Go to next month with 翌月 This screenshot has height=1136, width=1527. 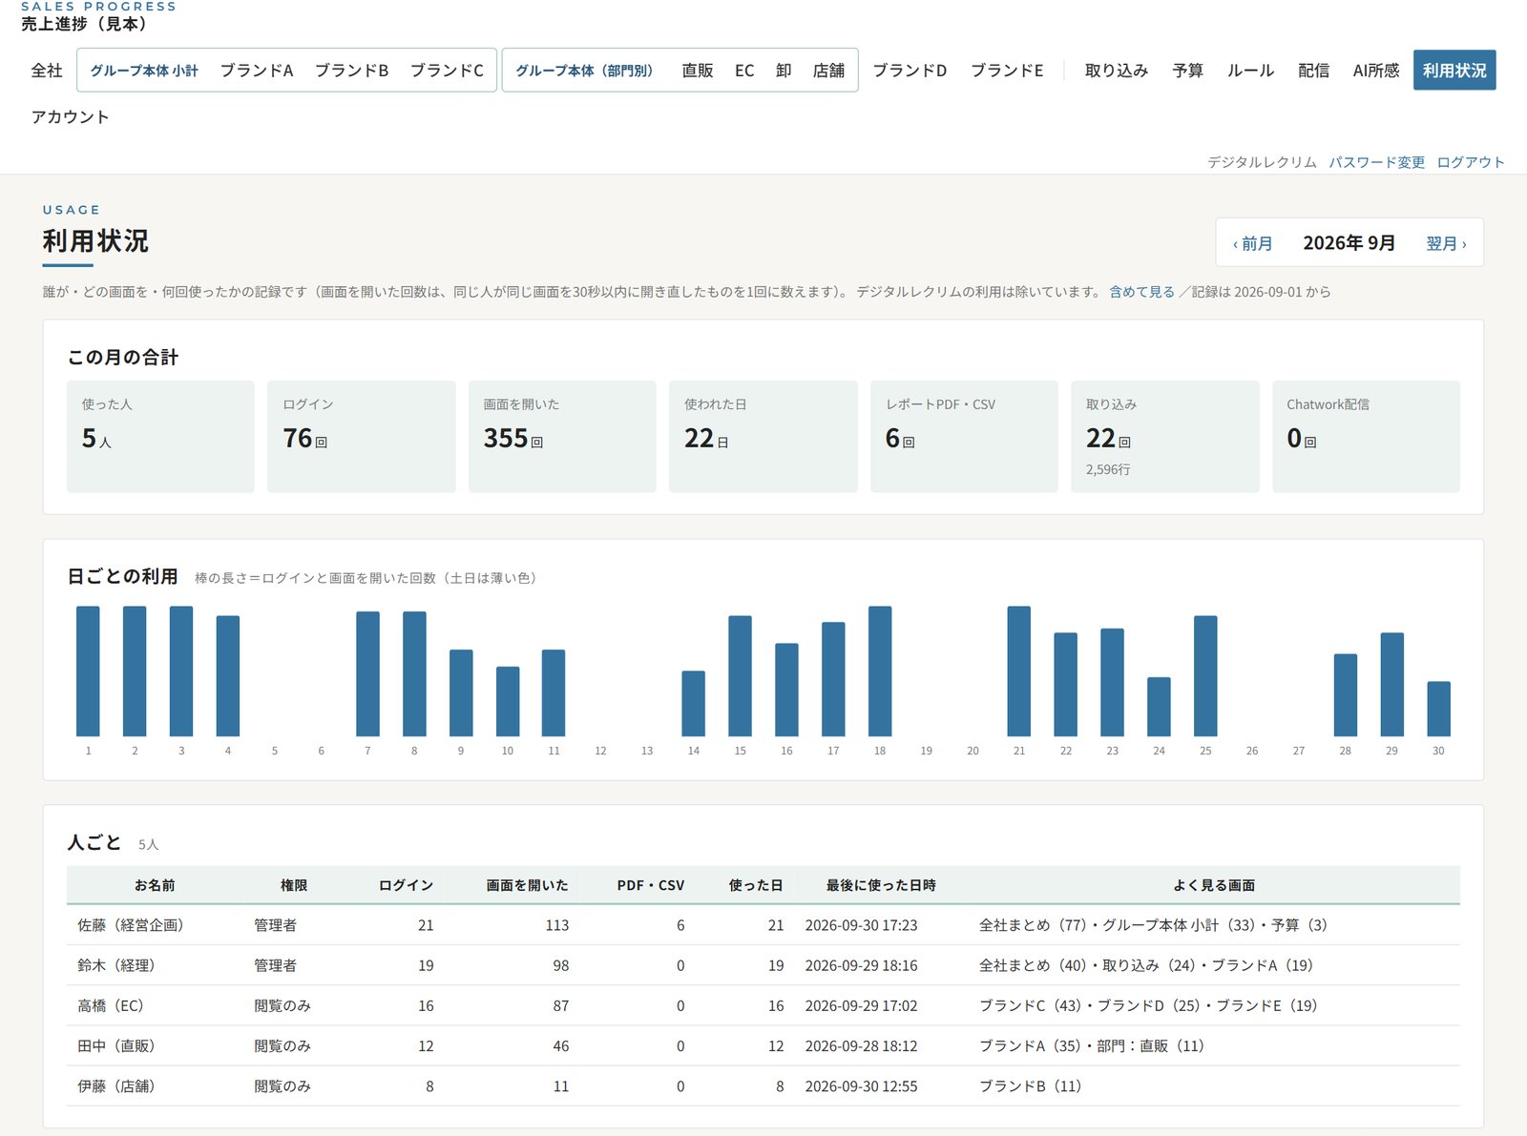(1446, 243)
